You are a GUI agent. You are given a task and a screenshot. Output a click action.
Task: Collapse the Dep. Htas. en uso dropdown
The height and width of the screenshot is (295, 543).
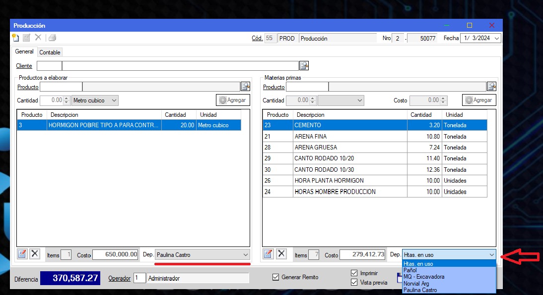[x=491, y=255]
